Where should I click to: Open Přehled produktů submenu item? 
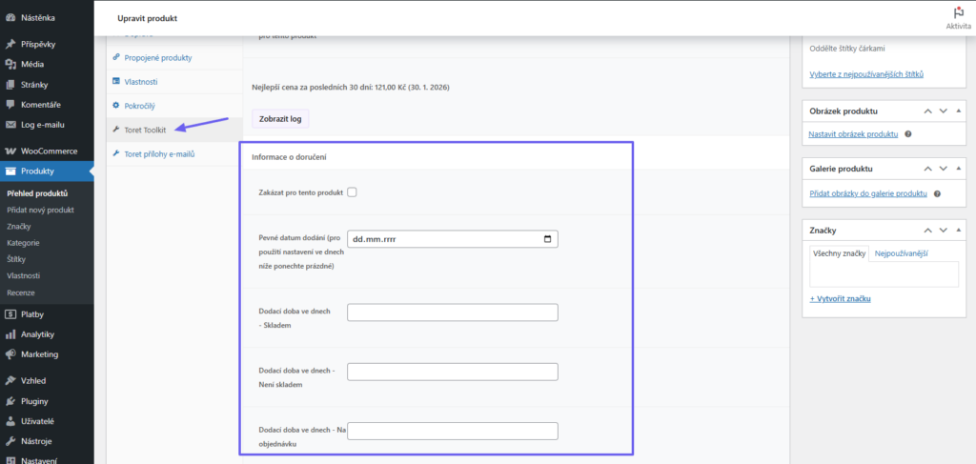pos(37,193)
